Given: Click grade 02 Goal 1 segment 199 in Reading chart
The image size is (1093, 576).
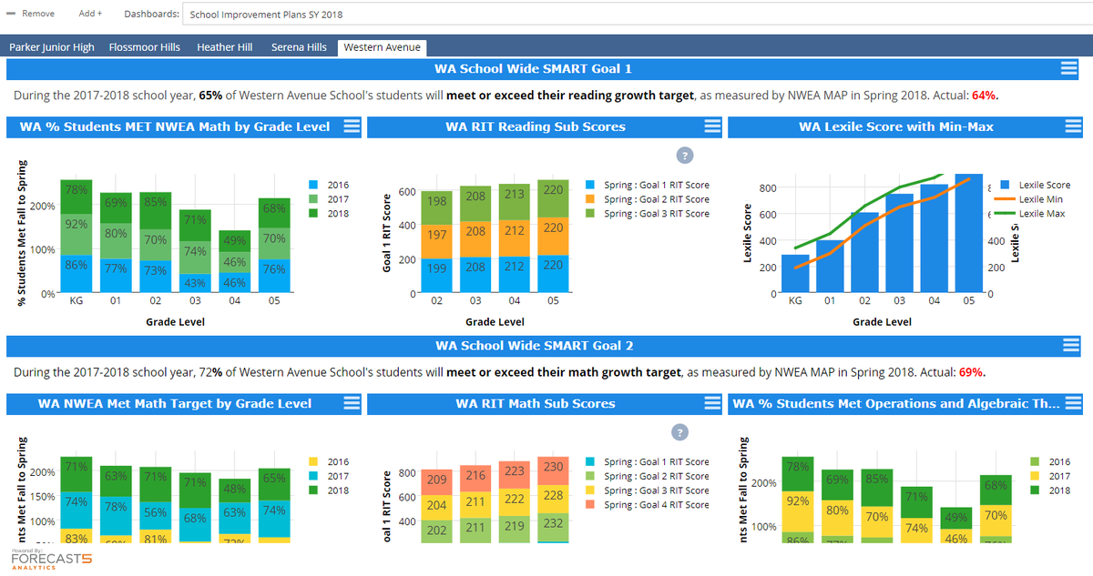Looking at the screenshot, I should point(436,275).
